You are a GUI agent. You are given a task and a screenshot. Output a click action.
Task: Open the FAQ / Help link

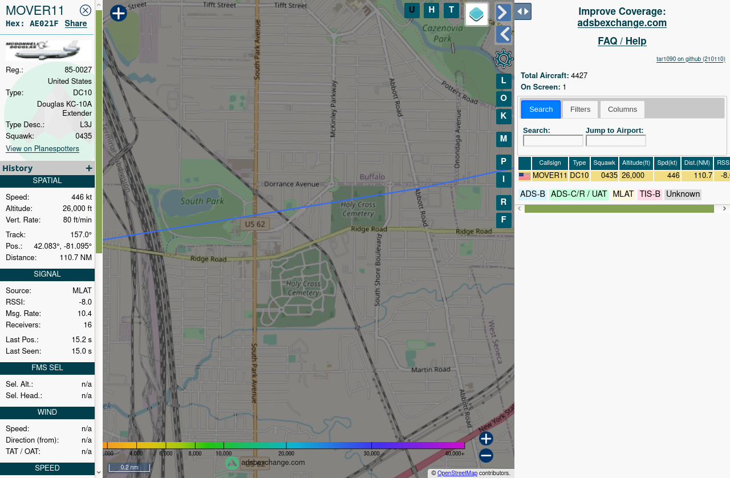pyautogui.click(x=622, y=41)
